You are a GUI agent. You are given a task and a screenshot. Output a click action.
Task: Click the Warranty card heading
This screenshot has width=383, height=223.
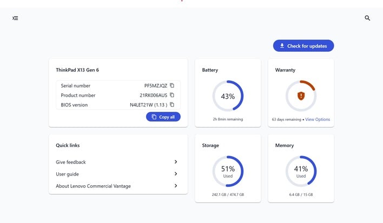[285, 70]
